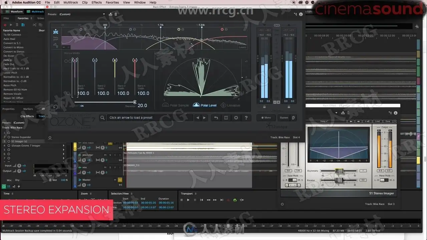Delete the selected favorite with trash icon
Viewport: 427px width, 240px height.
[17, 25]
